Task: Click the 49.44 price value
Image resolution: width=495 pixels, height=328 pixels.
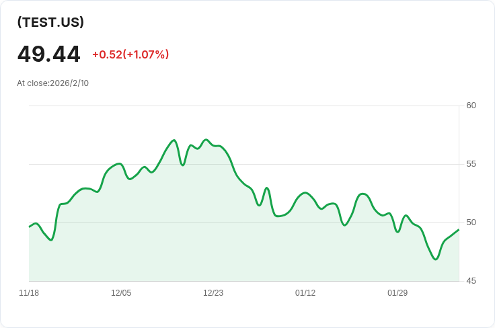Action: tap(49, 54)
